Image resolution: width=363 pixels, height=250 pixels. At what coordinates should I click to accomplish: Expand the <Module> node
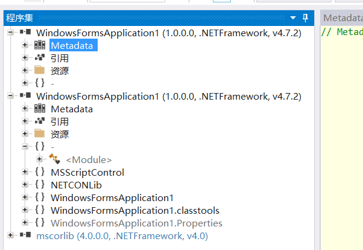pyautogui.click(x=39, y=159)
